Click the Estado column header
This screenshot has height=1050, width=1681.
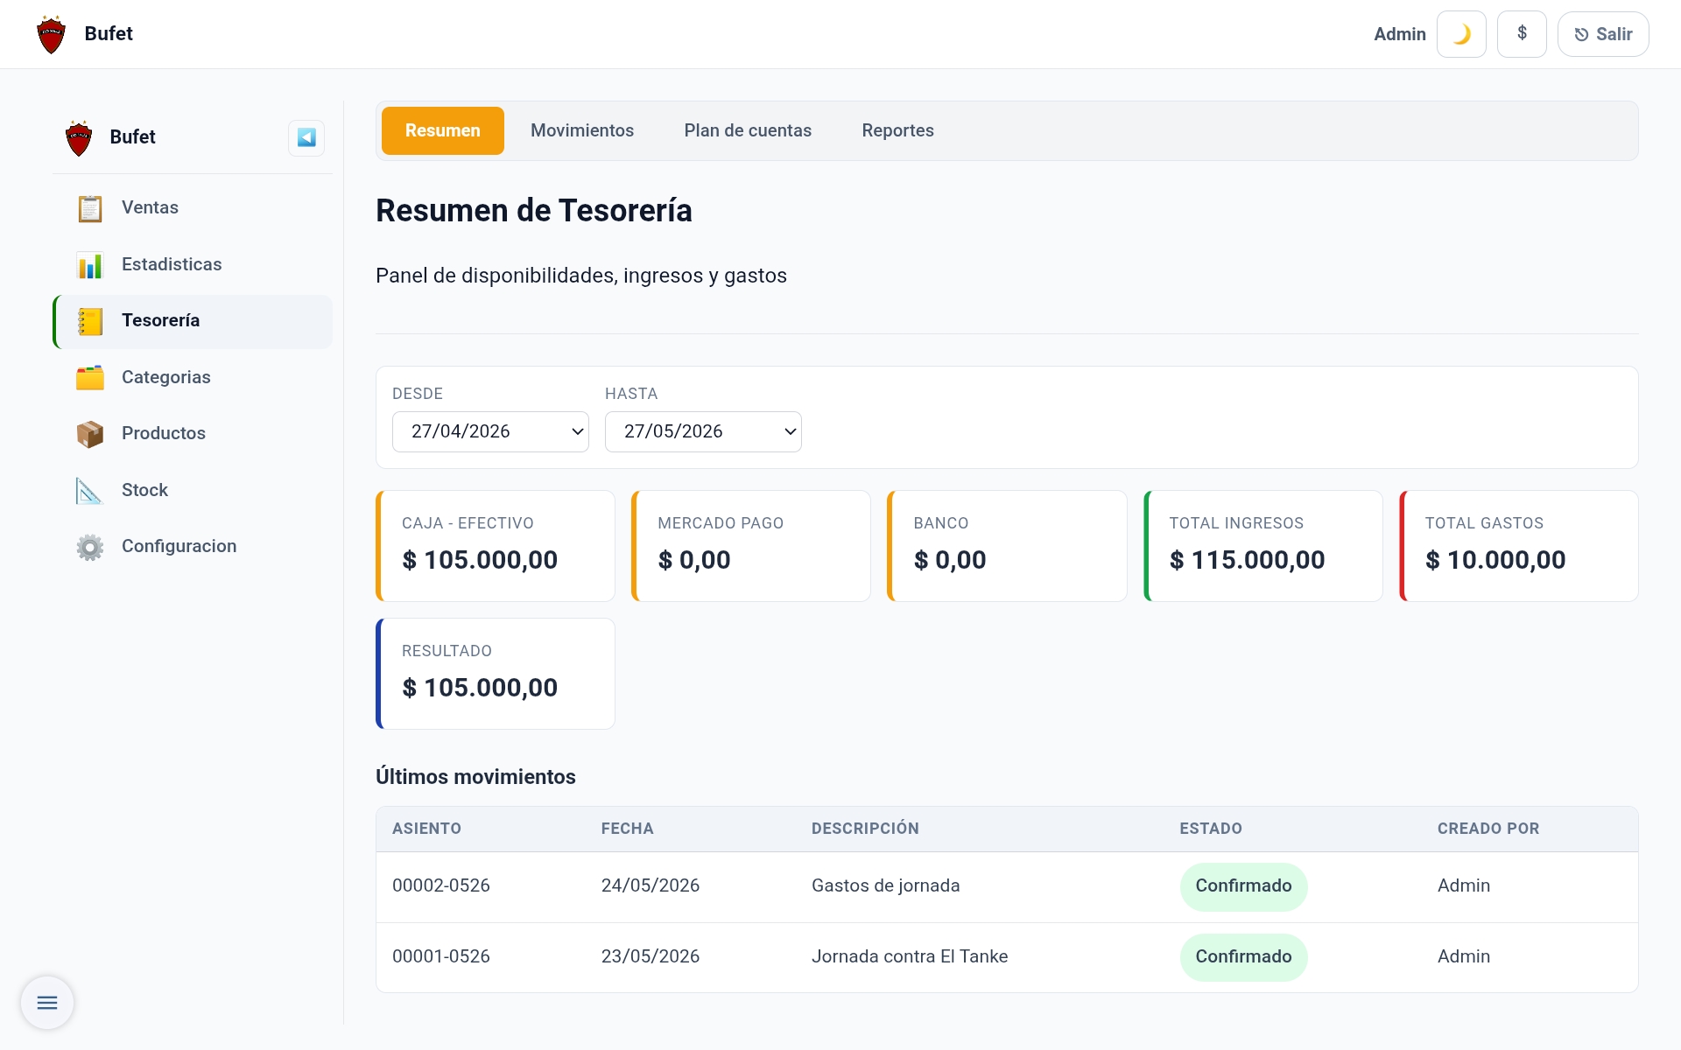1211,829
